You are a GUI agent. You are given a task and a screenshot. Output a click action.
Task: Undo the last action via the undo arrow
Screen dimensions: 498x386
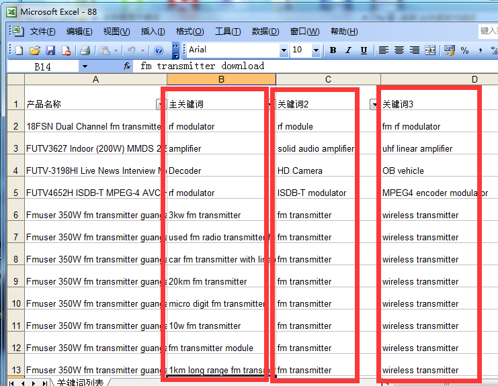coord(131,50)
